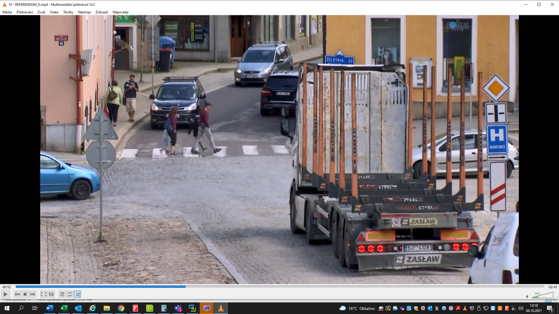The width and height of the screenshot is (559, 314).
Task: Mute audio via speaker icon
Action: (527, 296)
